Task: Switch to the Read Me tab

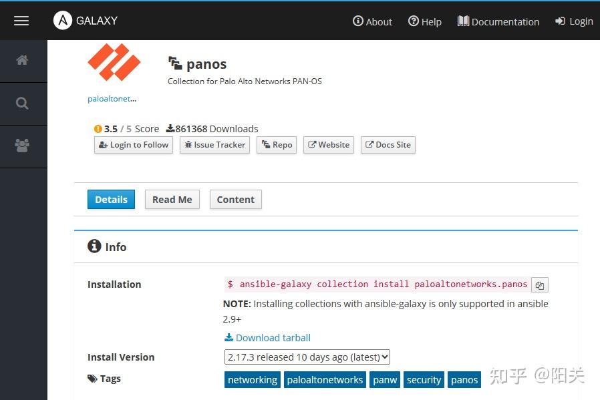Action: click(172, 199)
